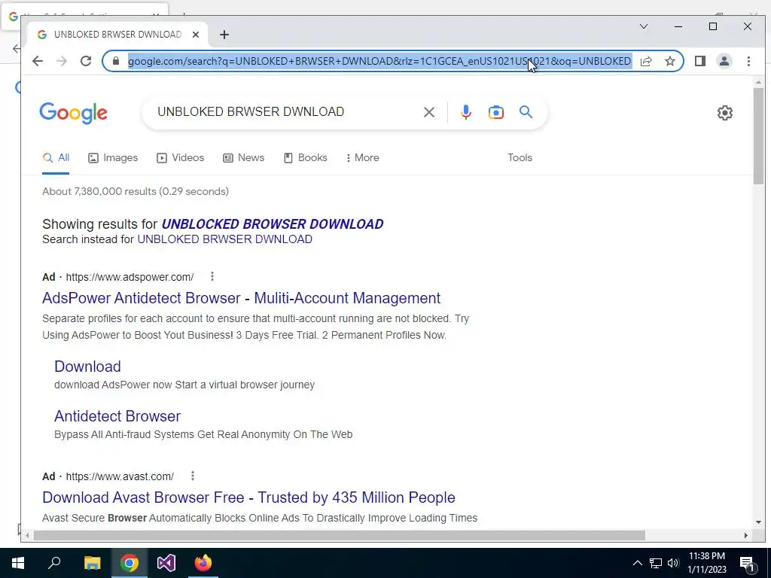This screenshot has height=578, width=771.
Task: Select the All results tab
Action: pos(56,158)
